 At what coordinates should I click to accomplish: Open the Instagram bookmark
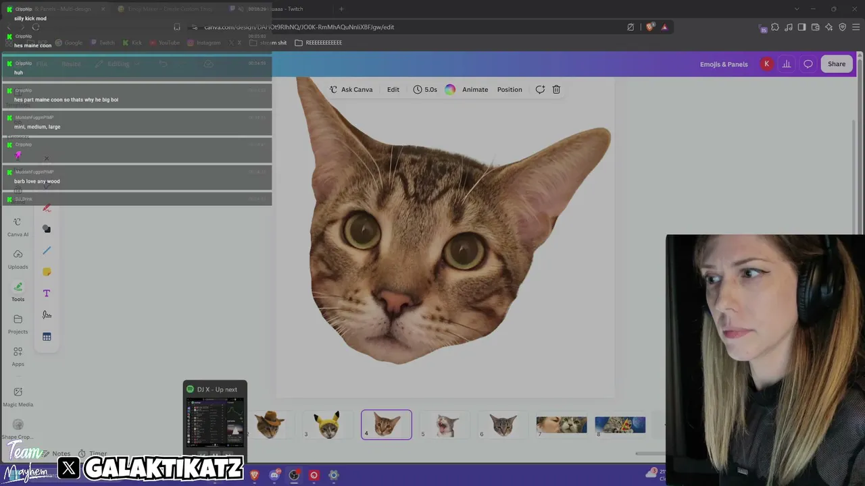[x=203, y=43]
